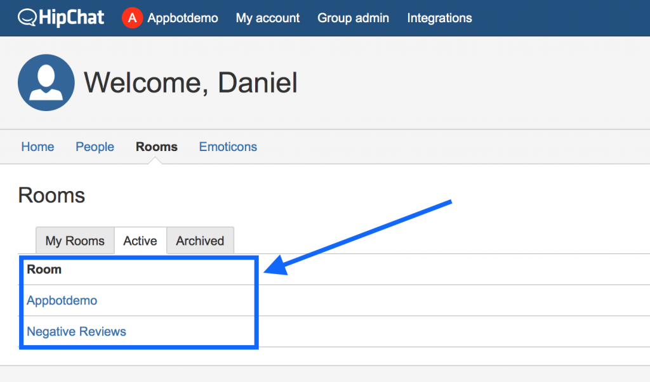
Task: Go to the Group admin page
Action: (353, 18)
